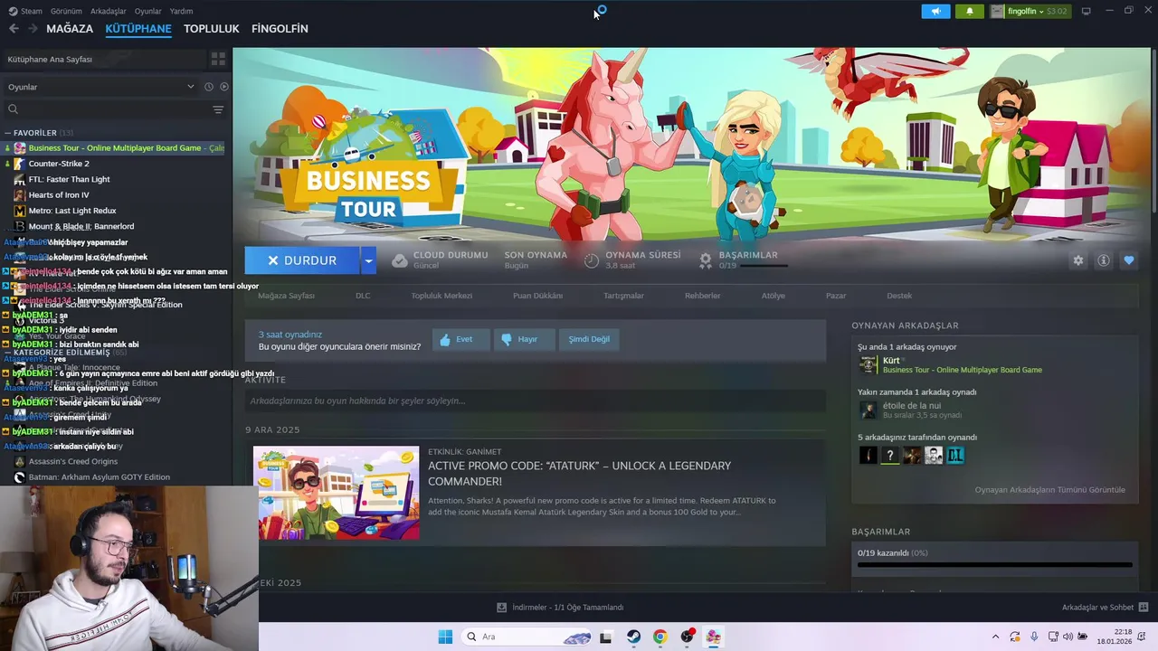Click the Hayır thumbs-down button
Image resolution: width=1158 pixels, height=651 pixels.
click(524, 339)
